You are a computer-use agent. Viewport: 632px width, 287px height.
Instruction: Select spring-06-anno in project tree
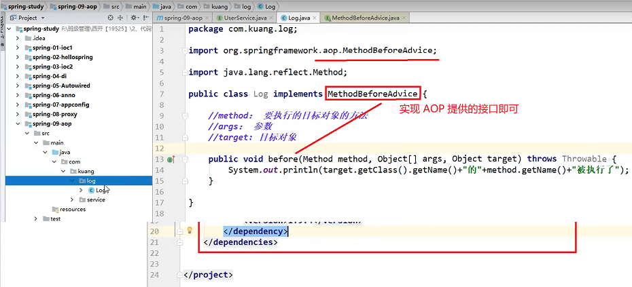[54, 95]
